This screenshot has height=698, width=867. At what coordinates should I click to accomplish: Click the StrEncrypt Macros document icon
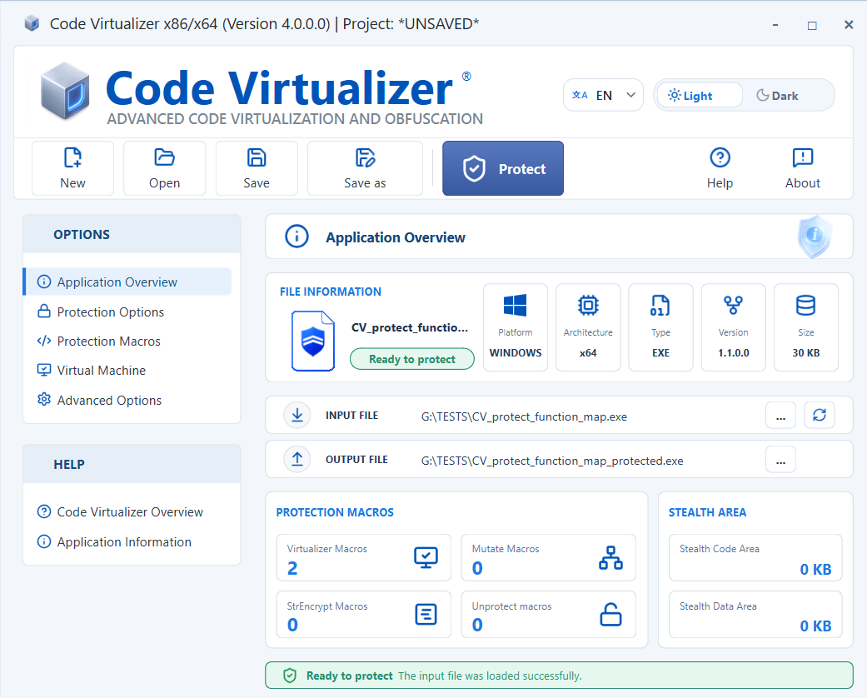click(426, 614)
